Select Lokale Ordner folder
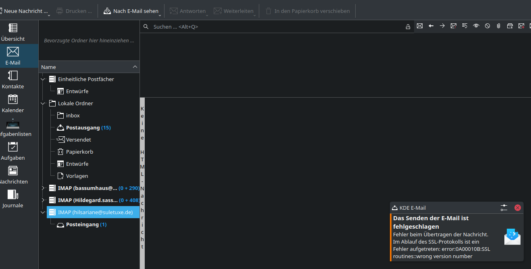 [x=75, y=103]
